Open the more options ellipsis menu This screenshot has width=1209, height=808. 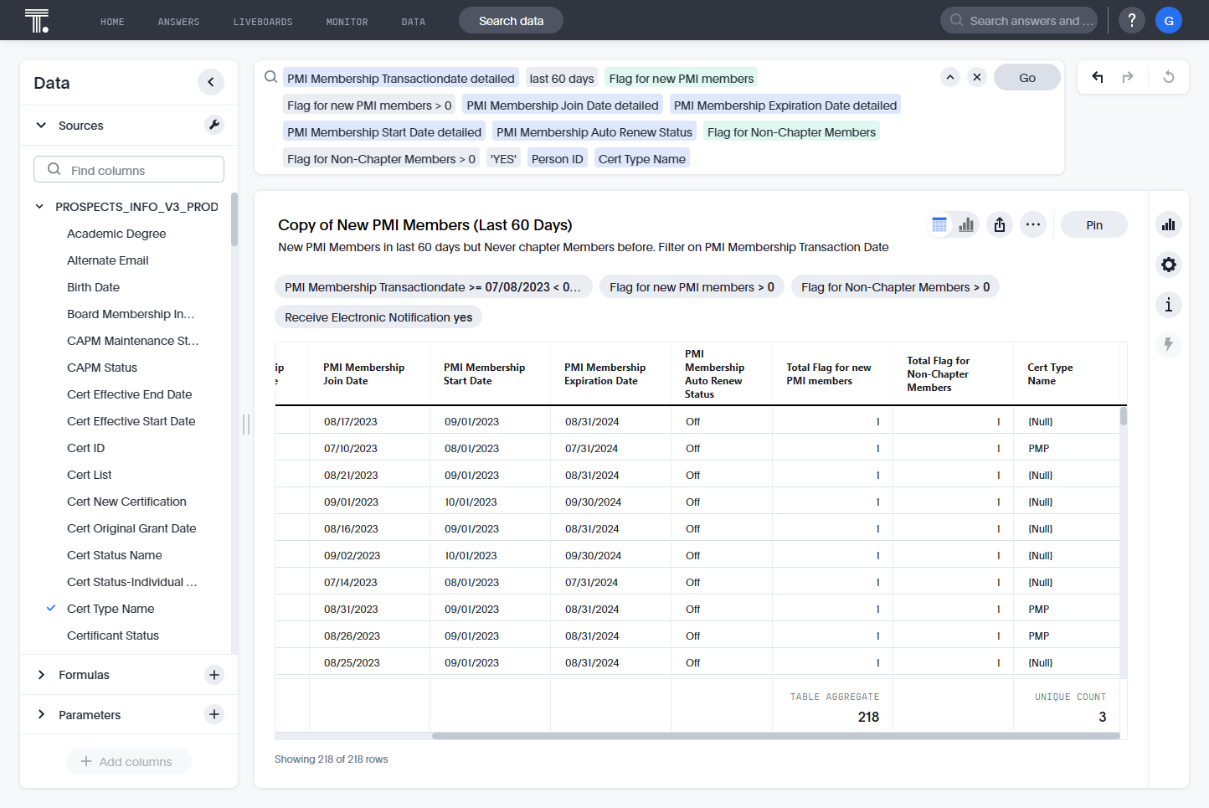(x=1033, y=224)
